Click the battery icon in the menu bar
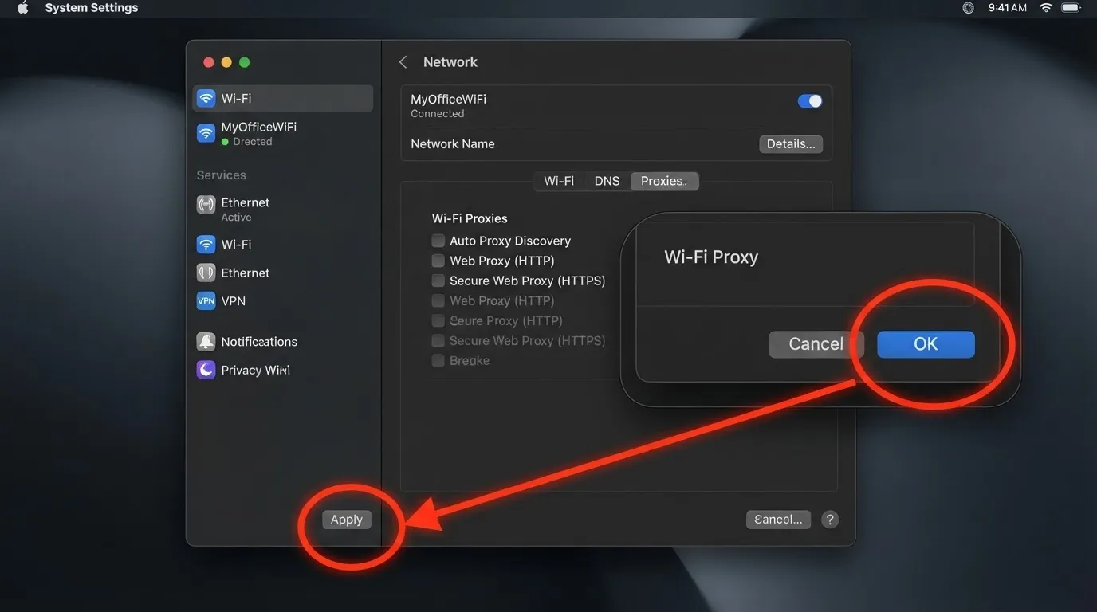 (x=1071, y=8)
